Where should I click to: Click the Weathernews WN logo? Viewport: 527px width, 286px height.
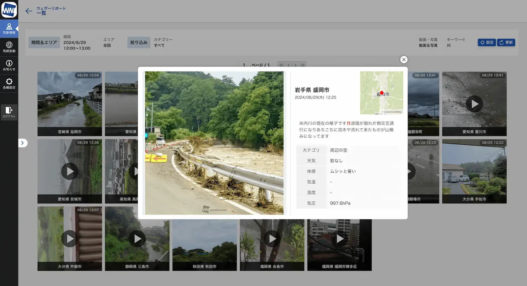(9, 10)
